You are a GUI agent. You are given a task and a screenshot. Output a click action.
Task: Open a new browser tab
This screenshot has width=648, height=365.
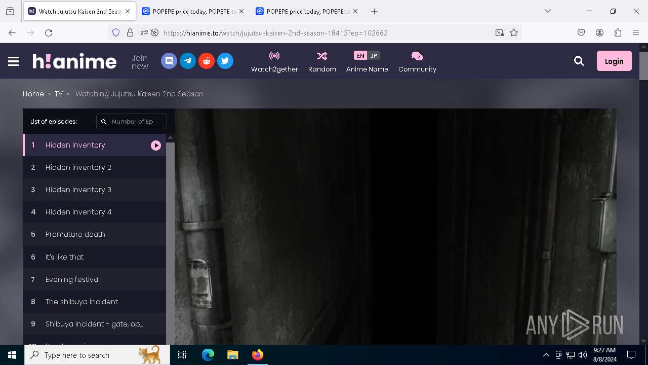[374, 11]
